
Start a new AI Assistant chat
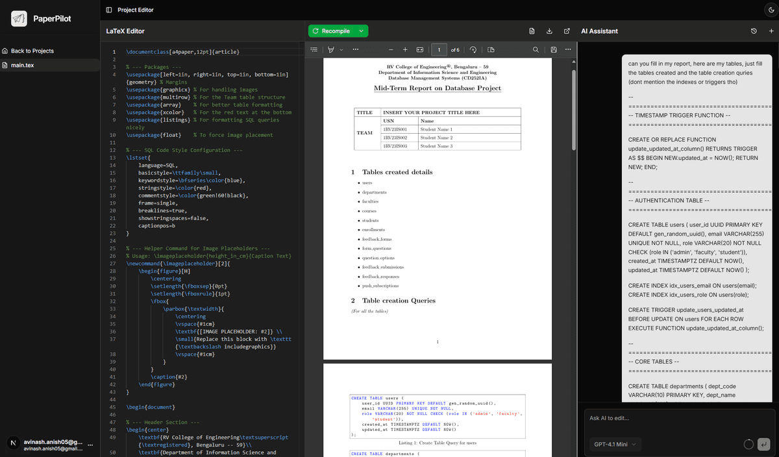click(x=771, y=31)
